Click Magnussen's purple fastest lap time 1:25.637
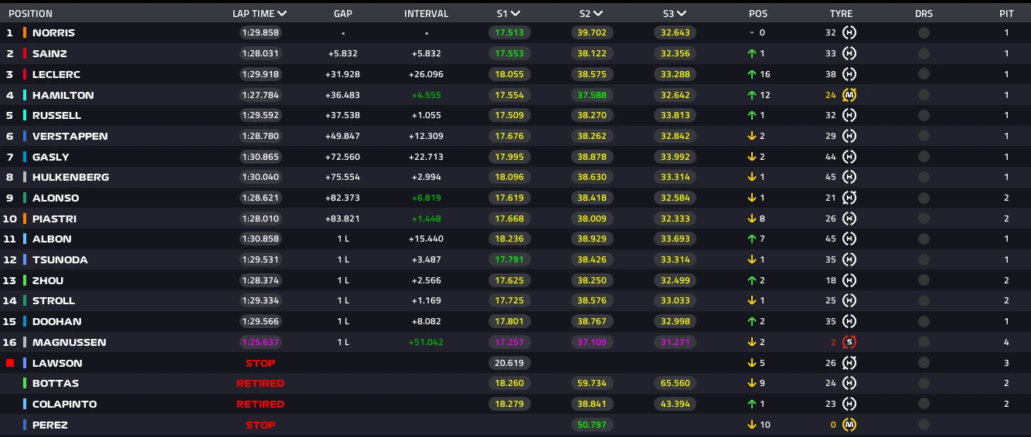 point(260,342)
